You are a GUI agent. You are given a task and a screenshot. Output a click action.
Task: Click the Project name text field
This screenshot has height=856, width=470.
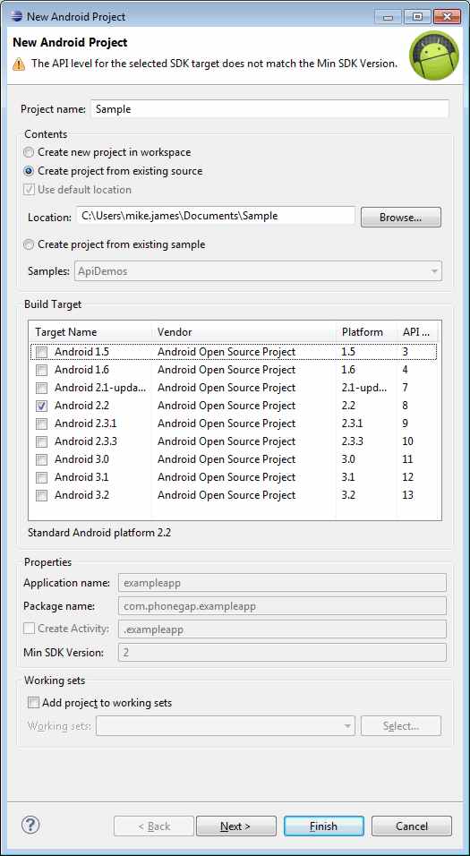[x=269, y=108]
